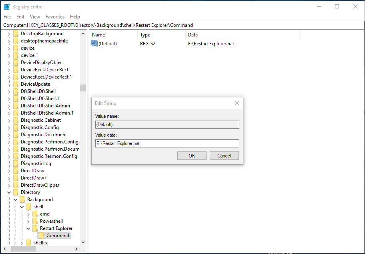Expand the DirectDrawClipper key

point(9,186)
